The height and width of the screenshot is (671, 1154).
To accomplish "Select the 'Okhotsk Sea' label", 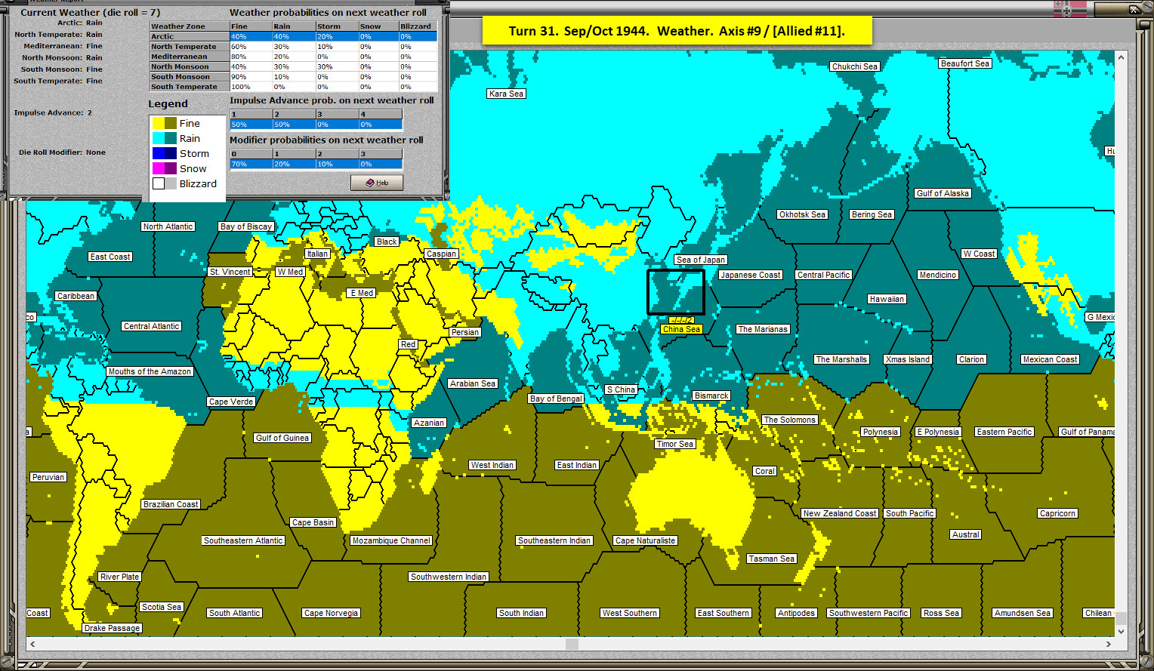I will click(802, 214).
